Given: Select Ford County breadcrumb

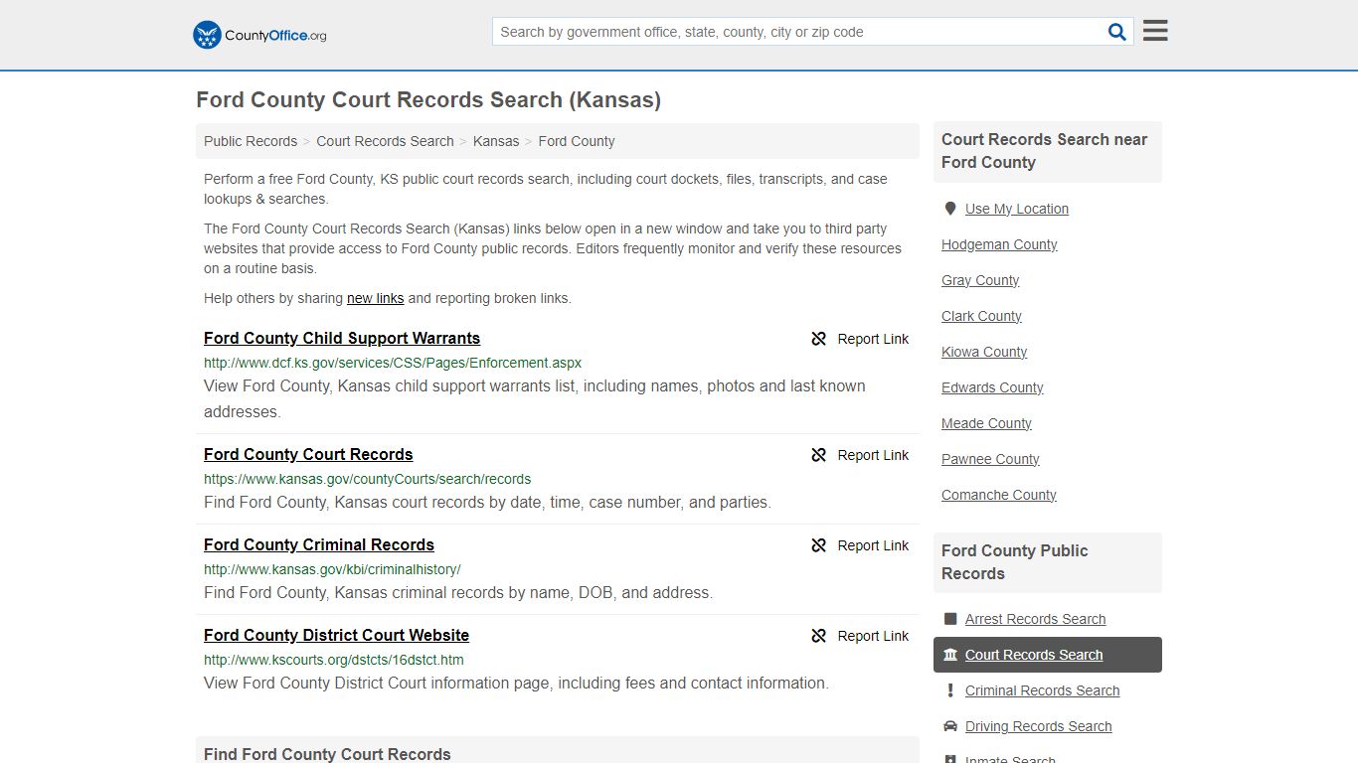Looking at the screenshot, I should click(577, 141).
